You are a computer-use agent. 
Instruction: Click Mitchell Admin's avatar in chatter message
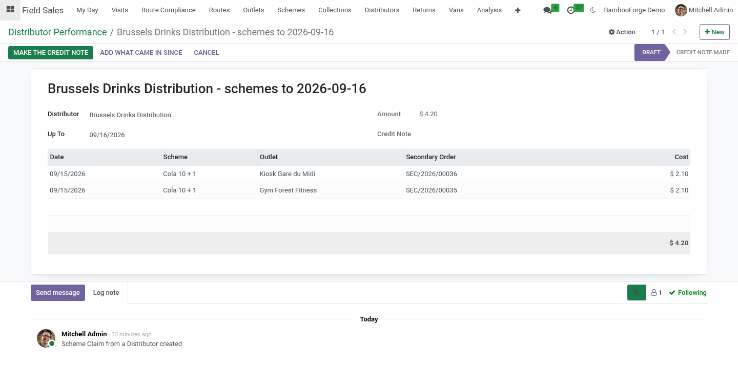(46, 338)
